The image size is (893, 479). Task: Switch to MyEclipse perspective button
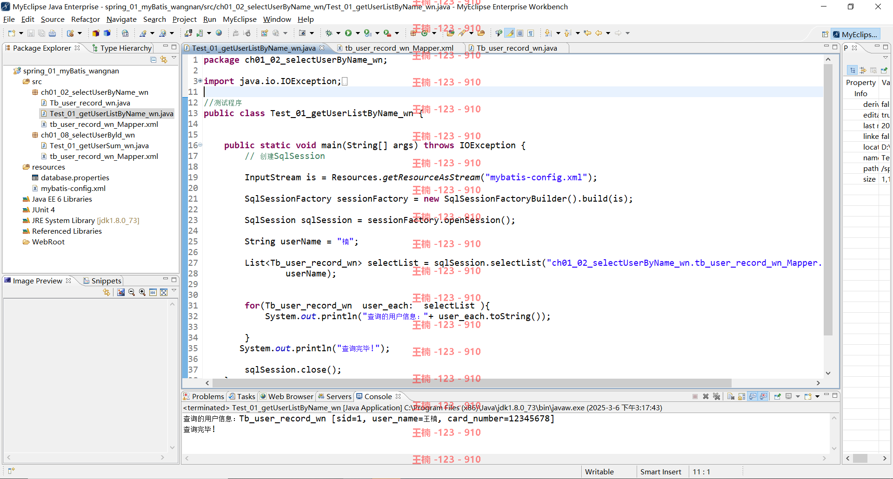855,34
